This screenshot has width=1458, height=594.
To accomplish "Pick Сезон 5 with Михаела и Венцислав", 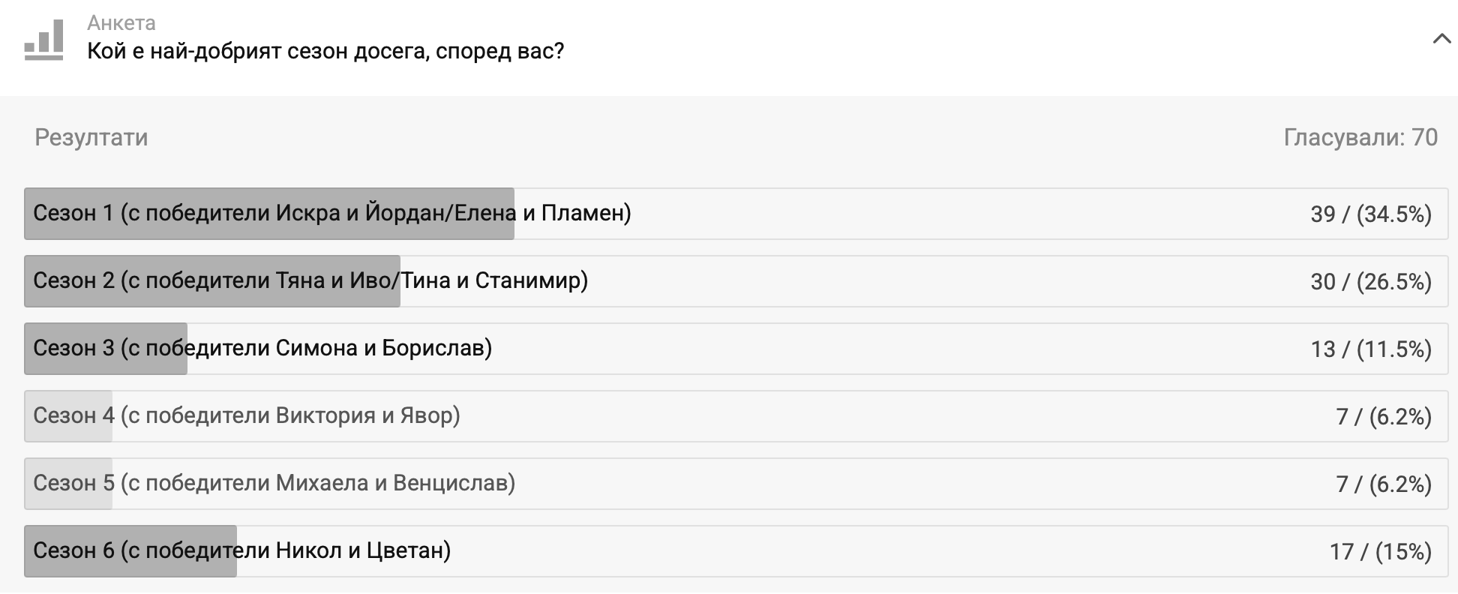I will (274, 484).
